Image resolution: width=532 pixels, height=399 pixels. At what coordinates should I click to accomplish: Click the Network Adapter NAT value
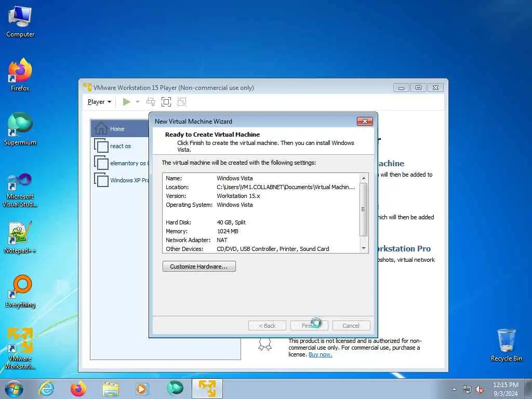(x=222, y=240)
